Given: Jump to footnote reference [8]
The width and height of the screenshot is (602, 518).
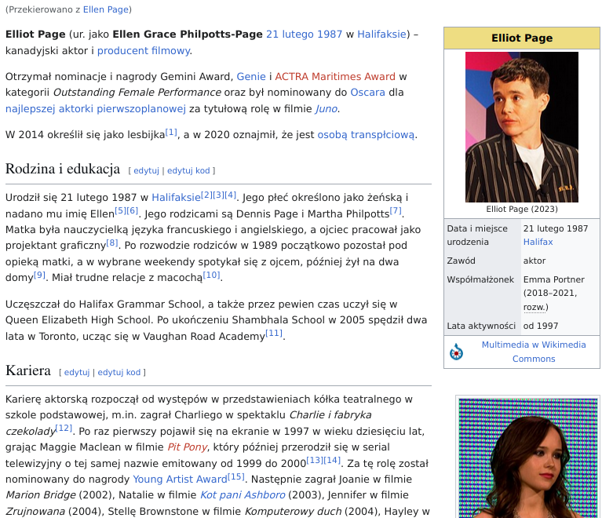Looking at the screenshot, I should coord(112,243).
